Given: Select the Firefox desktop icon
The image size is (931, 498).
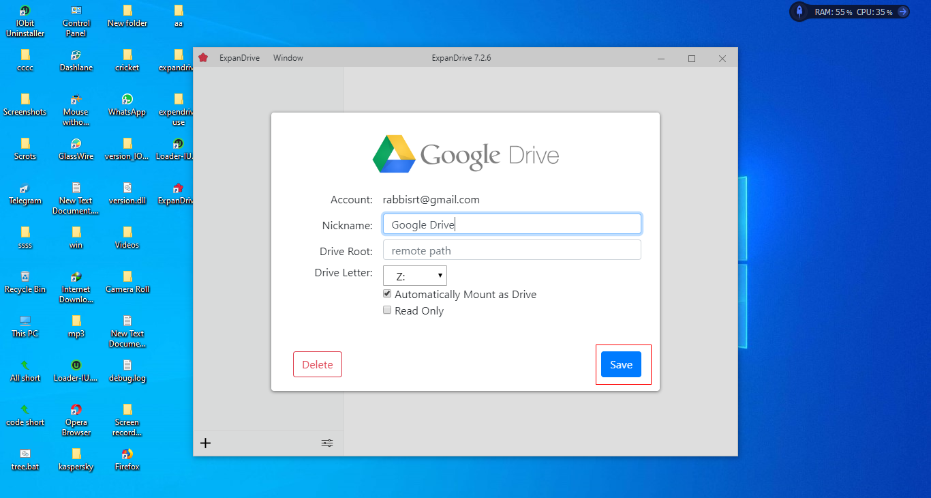Looking at the screenshot, I should pos(127,454).
